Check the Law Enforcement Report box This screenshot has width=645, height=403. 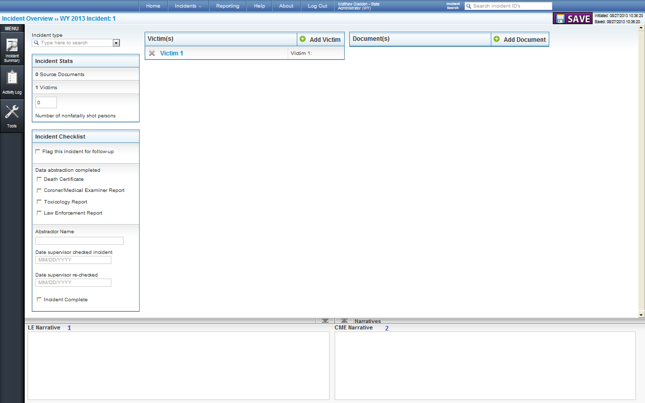39,213
